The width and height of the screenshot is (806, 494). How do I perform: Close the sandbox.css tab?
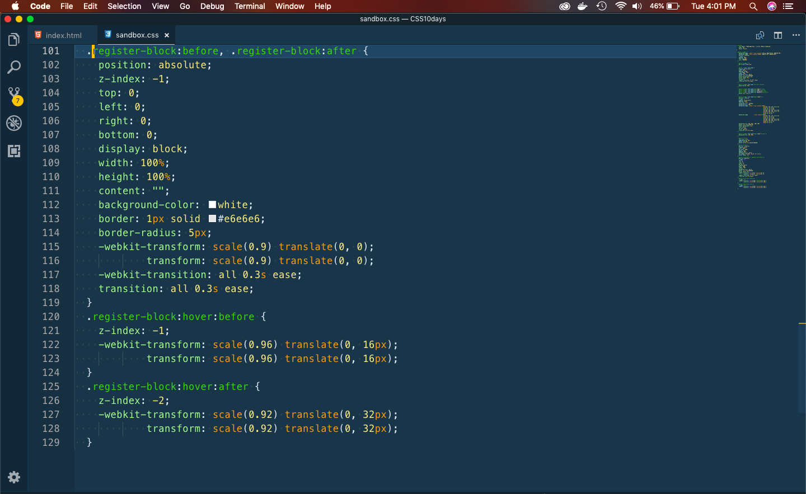coord(167,35)
